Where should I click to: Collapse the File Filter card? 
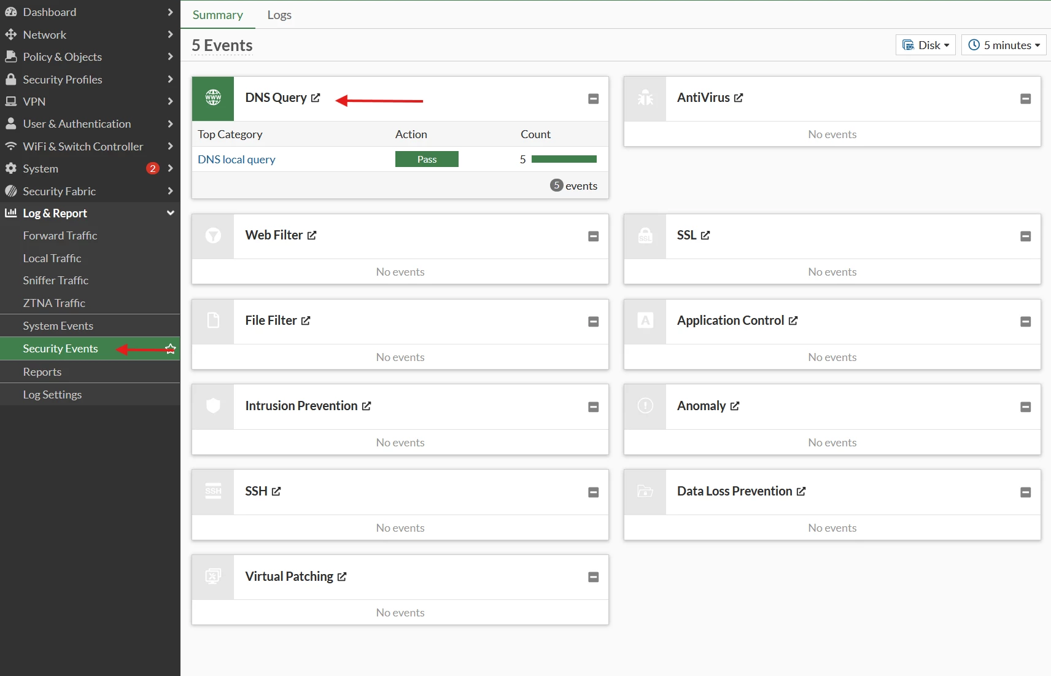pyautogui.click(x=594, y=322)
